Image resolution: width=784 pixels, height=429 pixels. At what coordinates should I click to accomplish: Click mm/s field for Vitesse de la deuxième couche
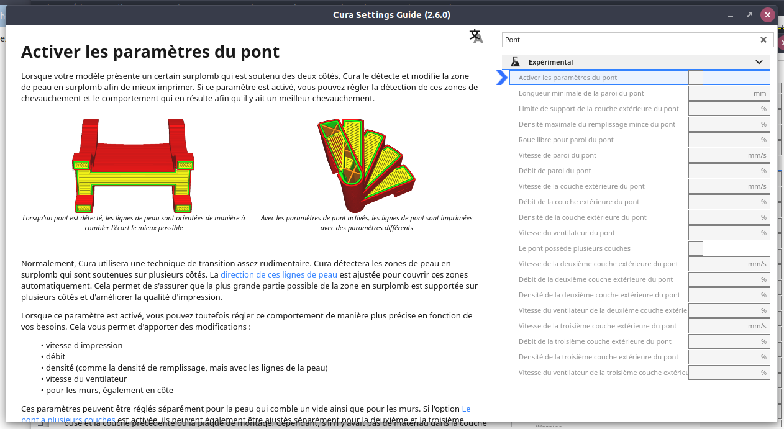tap(729, 264)
